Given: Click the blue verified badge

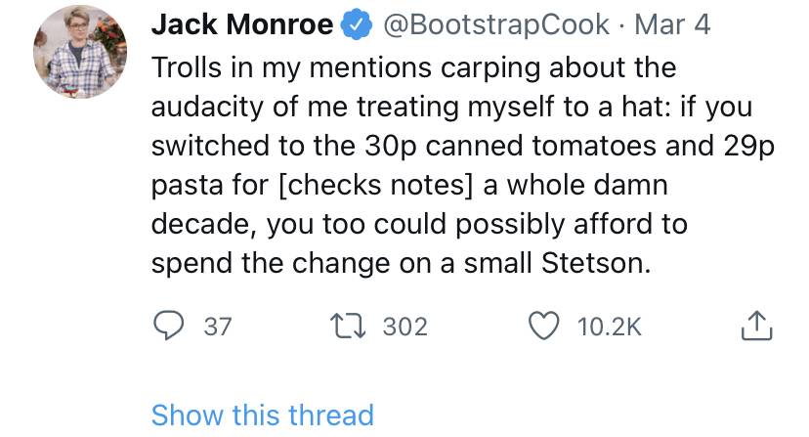Looking at the screenshot, I should tap(358, 24).
